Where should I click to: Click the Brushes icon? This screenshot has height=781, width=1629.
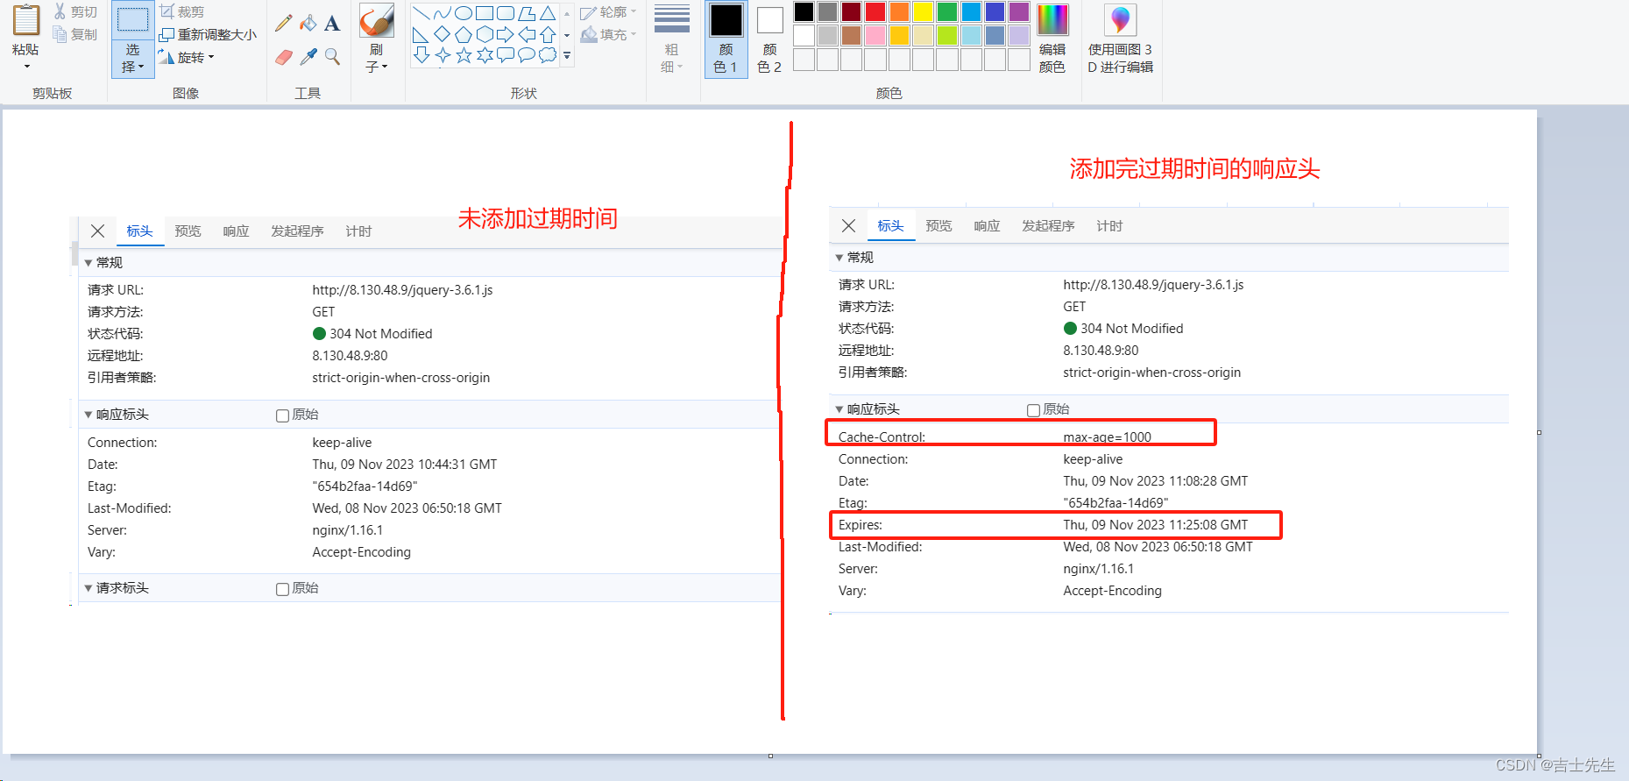377,21
